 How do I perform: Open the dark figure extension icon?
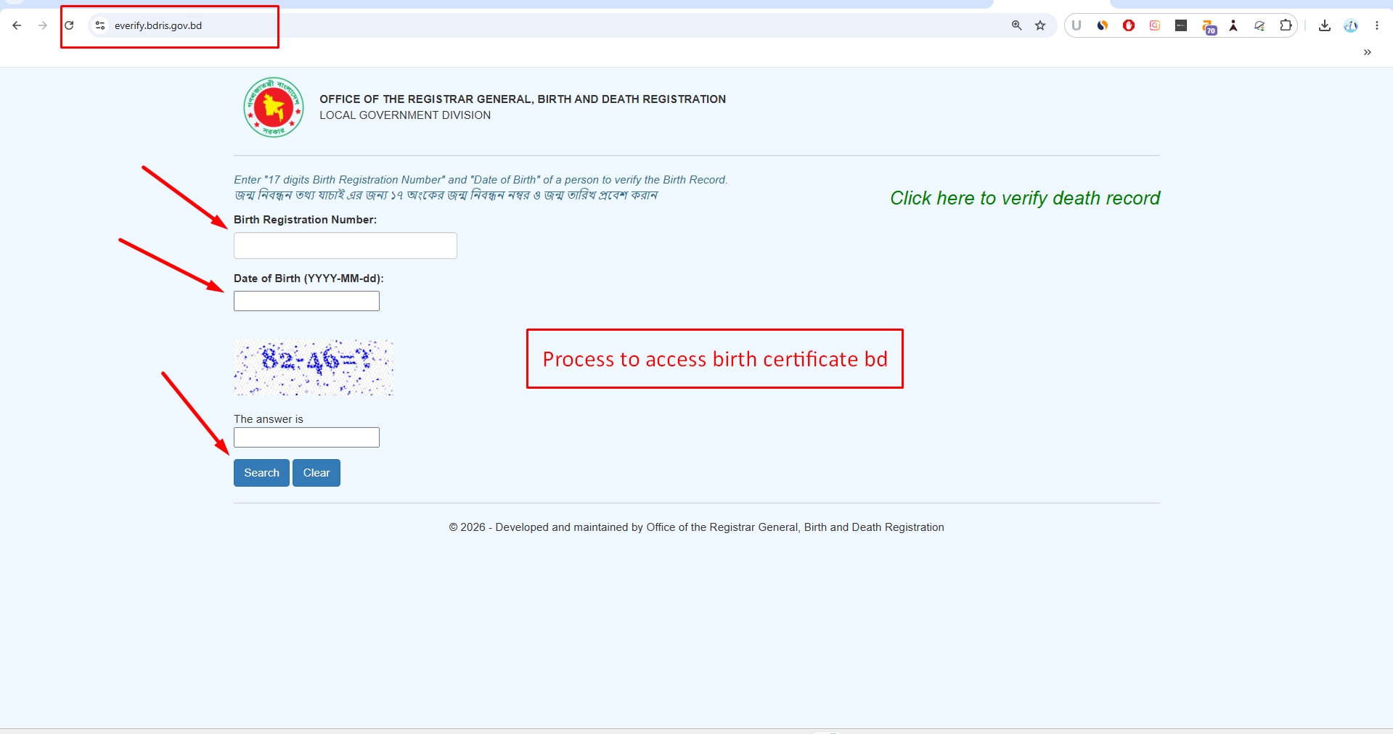click(x=1233, y=25)
